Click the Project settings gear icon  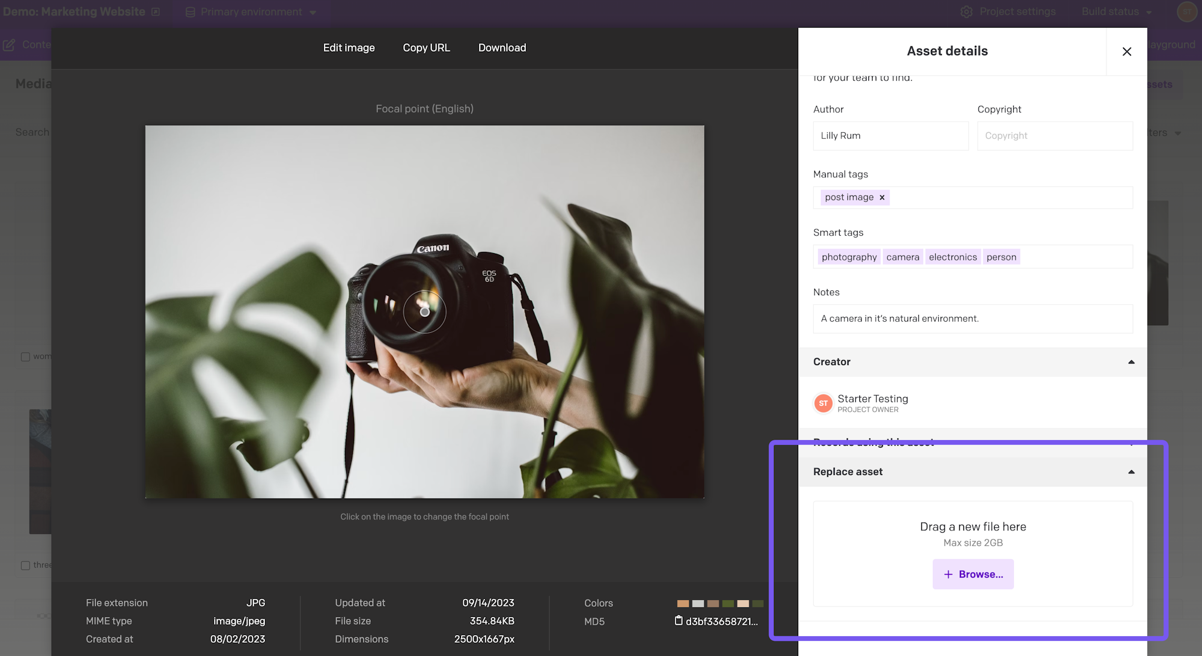tap(966, 12)
